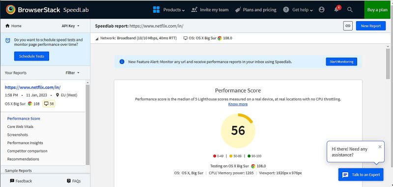This screenshot has height=187, width=393.
Task: Click the BrowserStack logo icon
Action: click(x=10, y=9)
